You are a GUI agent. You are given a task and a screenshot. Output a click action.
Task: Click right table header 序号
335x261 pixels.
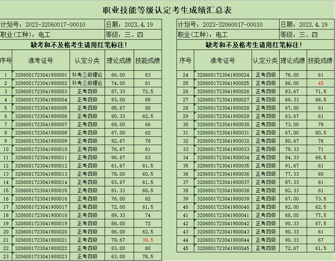(x=186, y=61)
